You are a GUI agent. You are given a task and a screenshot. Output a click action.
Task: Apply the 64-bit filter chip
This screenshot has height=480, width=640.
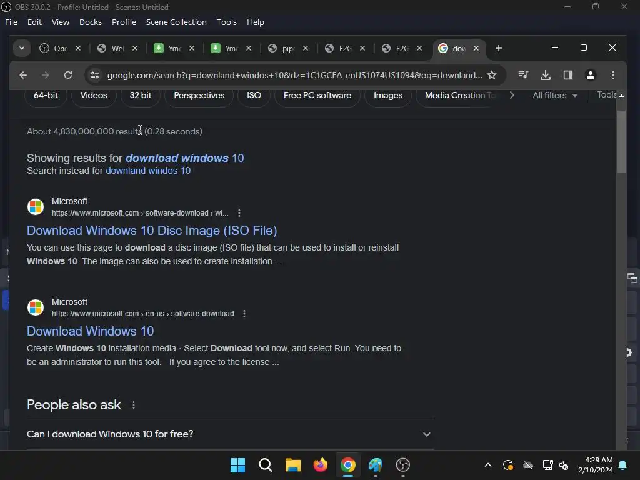pyautogui.click(x=46, y=95)
